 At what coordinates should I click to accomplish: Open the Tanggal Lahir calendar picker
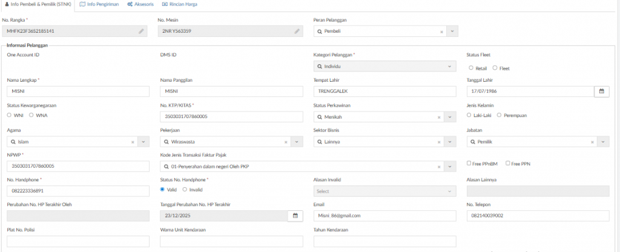pyautogui.click(x=602, y=91)
